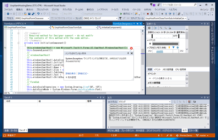Zoom out on diagnostics timeline
This screenshot has height=140, width=218.
[x=165, y=28]
